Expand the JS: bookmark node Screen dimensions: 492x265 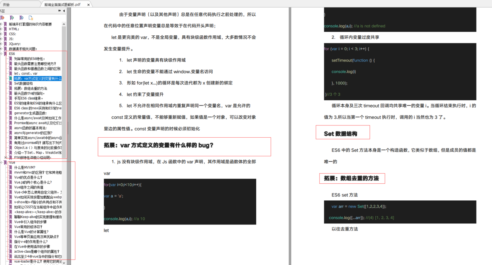click(1, 39)
